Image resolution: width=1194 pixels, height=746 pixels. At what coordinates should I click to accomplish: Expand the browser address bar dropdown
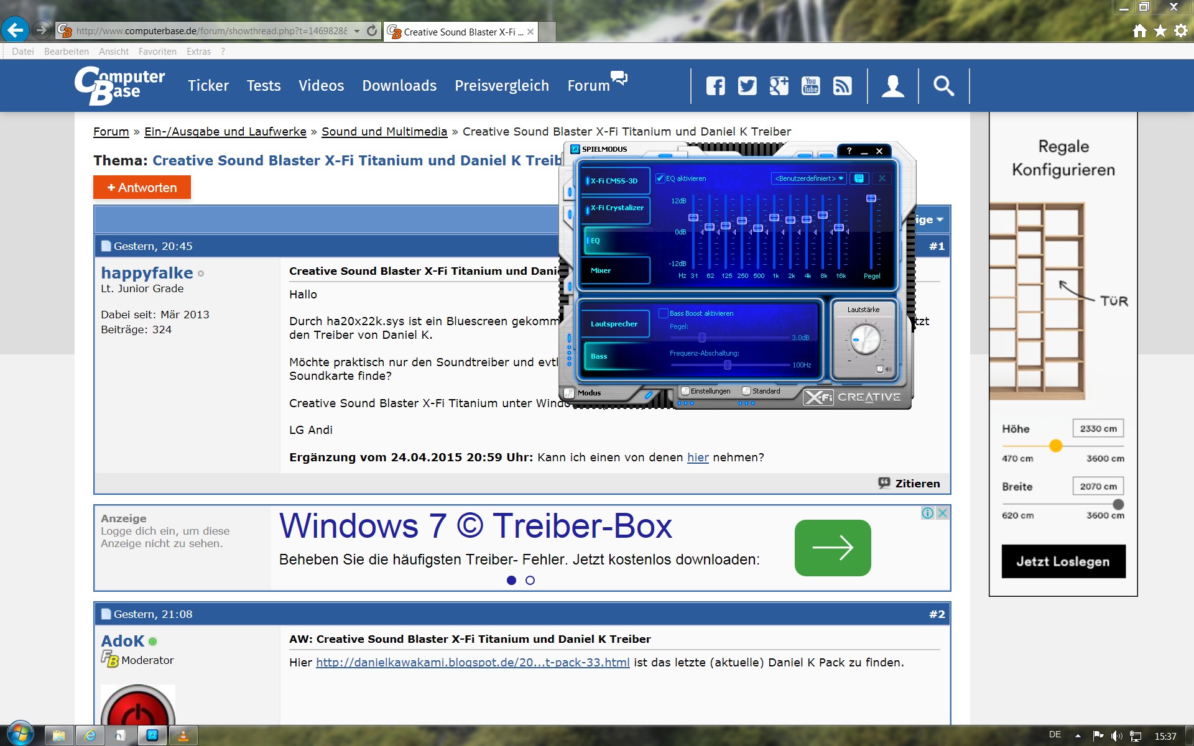click(x=357, y=31)
